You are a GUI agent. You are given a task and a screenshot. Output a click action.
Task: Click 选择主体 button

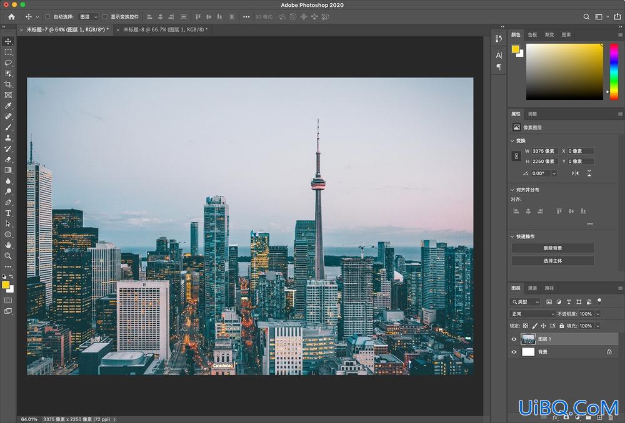pos(553,261)
